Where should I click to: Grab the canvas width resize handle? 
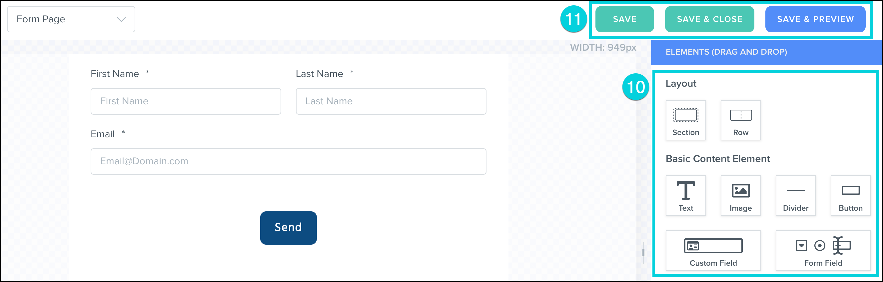[643, 252]
